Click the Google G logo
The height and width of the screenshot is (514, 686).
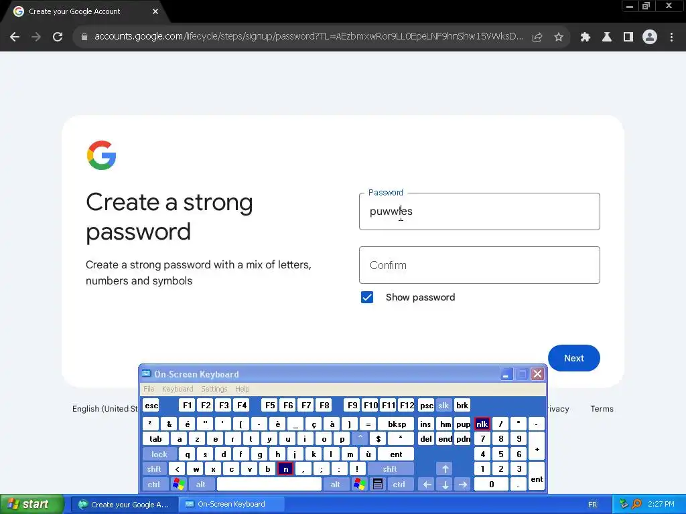102,155
